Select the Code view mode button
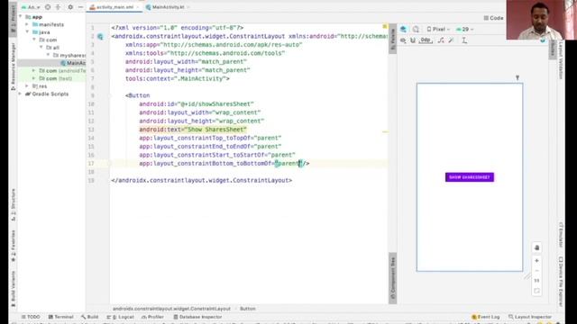This screenshot has height=324, width=577. (493, 18)
